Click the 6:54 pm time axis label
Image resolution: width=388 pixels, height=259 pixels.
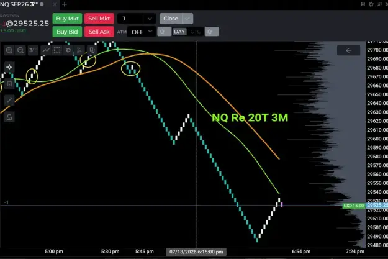(301, 252)
